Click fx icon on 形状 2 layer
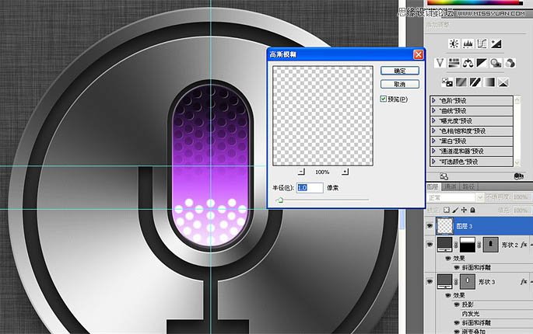This screenshot has width=533, height=334. 524,245
